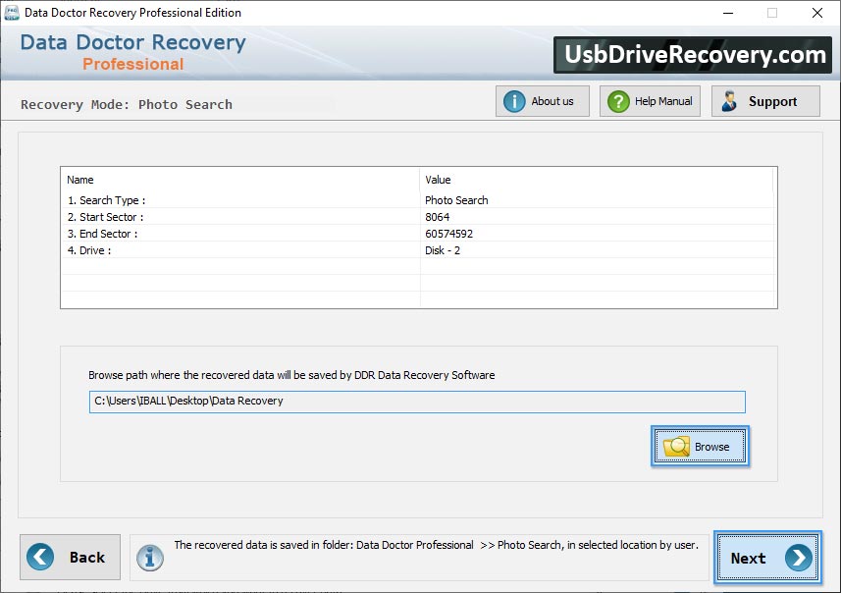
Task: Click the start sector value 8064
Action: (437, 217)
